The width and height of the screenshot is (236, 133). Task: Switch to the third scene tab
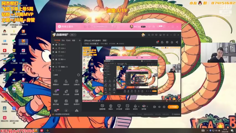click(68, 40)
